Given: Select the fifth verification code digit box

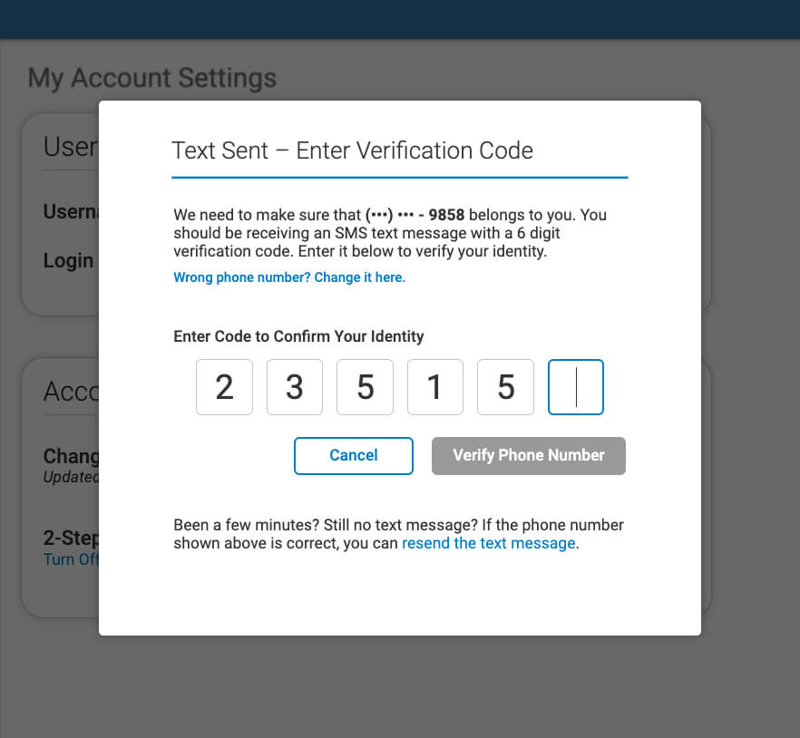Looking at the screenshot, I should [x=505, y=387].
